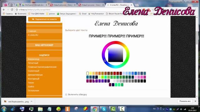Screen dimensions: 200x112
Task: Open file explorer folder on taskbar
Action: coord(40,109)
